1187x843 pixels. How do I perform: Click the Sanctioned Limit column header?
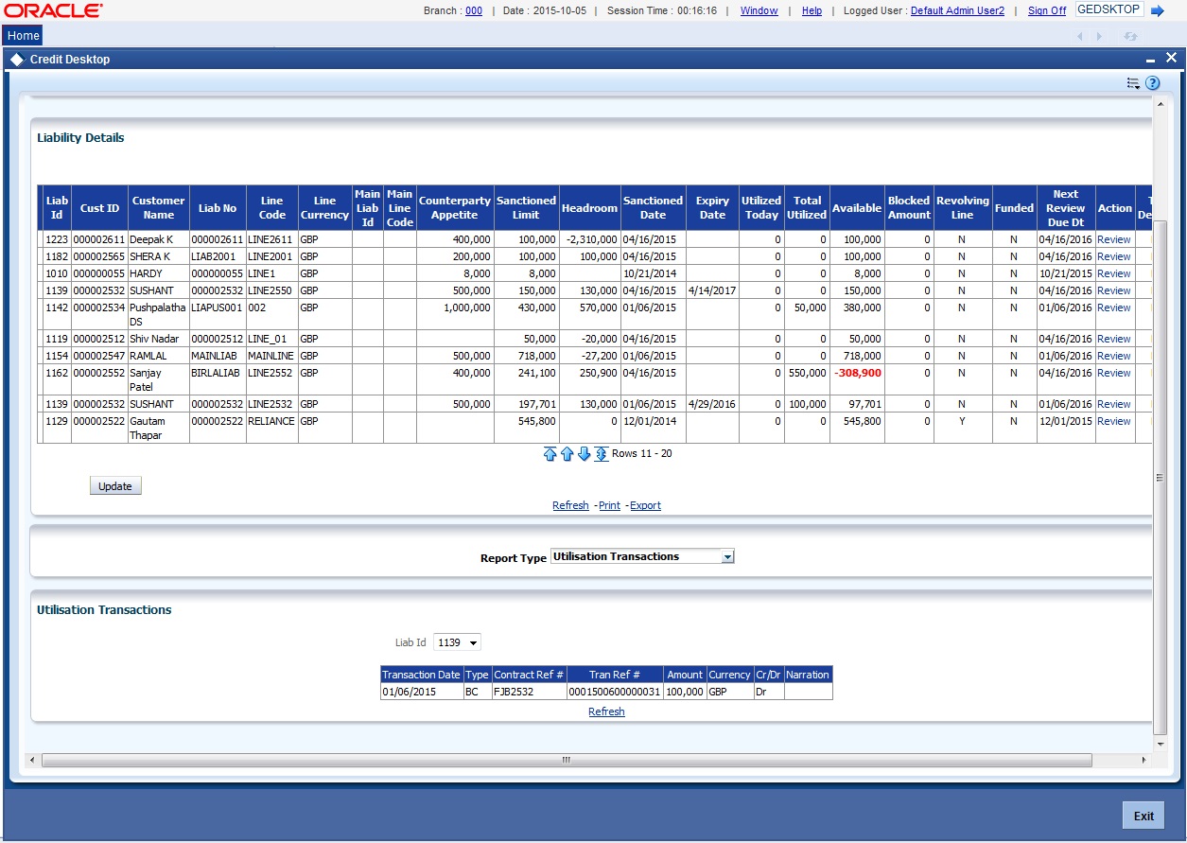pyautogui.click(x=526, y=208)
